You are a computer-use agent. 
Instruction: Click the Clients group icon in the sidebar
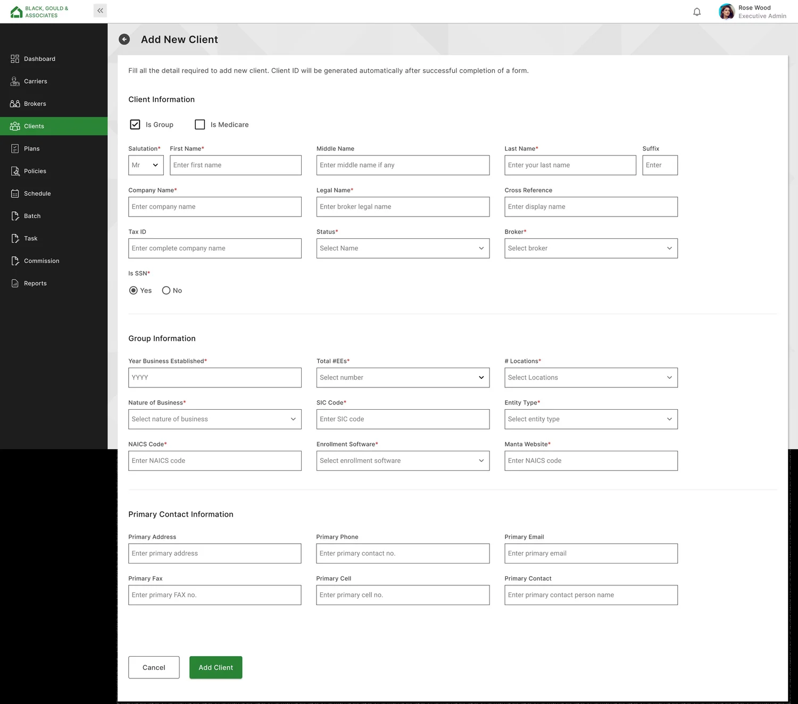pos(15,126)
